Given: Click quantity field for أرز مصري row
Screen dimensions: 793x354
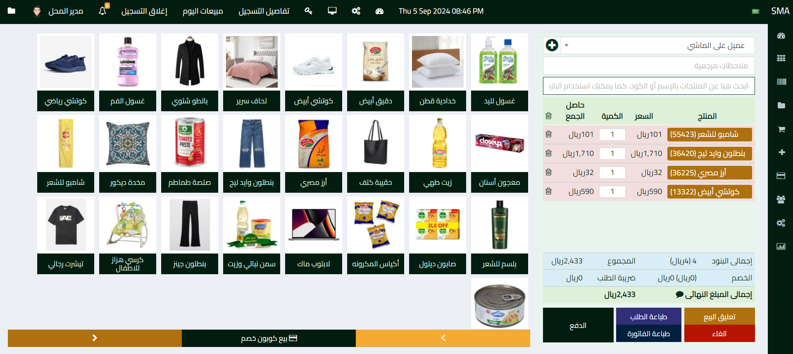Looking at the screenshot, I should tap(612, 172).
